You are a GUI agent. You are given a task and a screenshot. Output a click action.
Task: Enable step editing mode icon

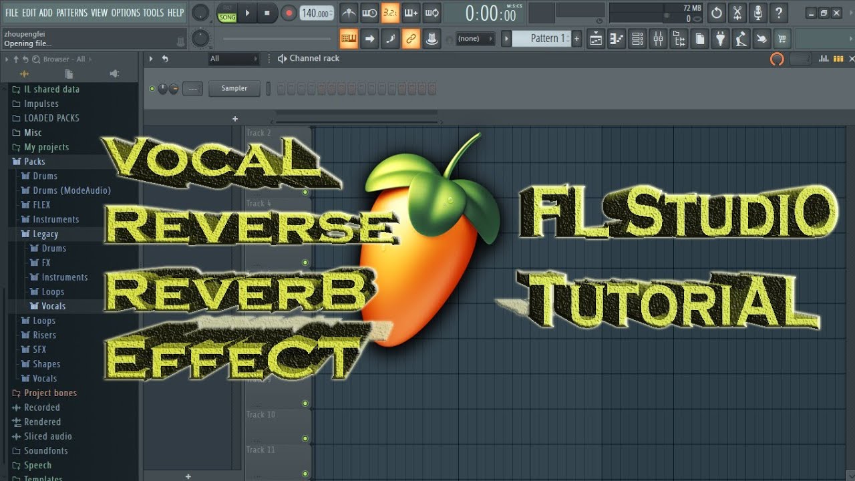390,39
